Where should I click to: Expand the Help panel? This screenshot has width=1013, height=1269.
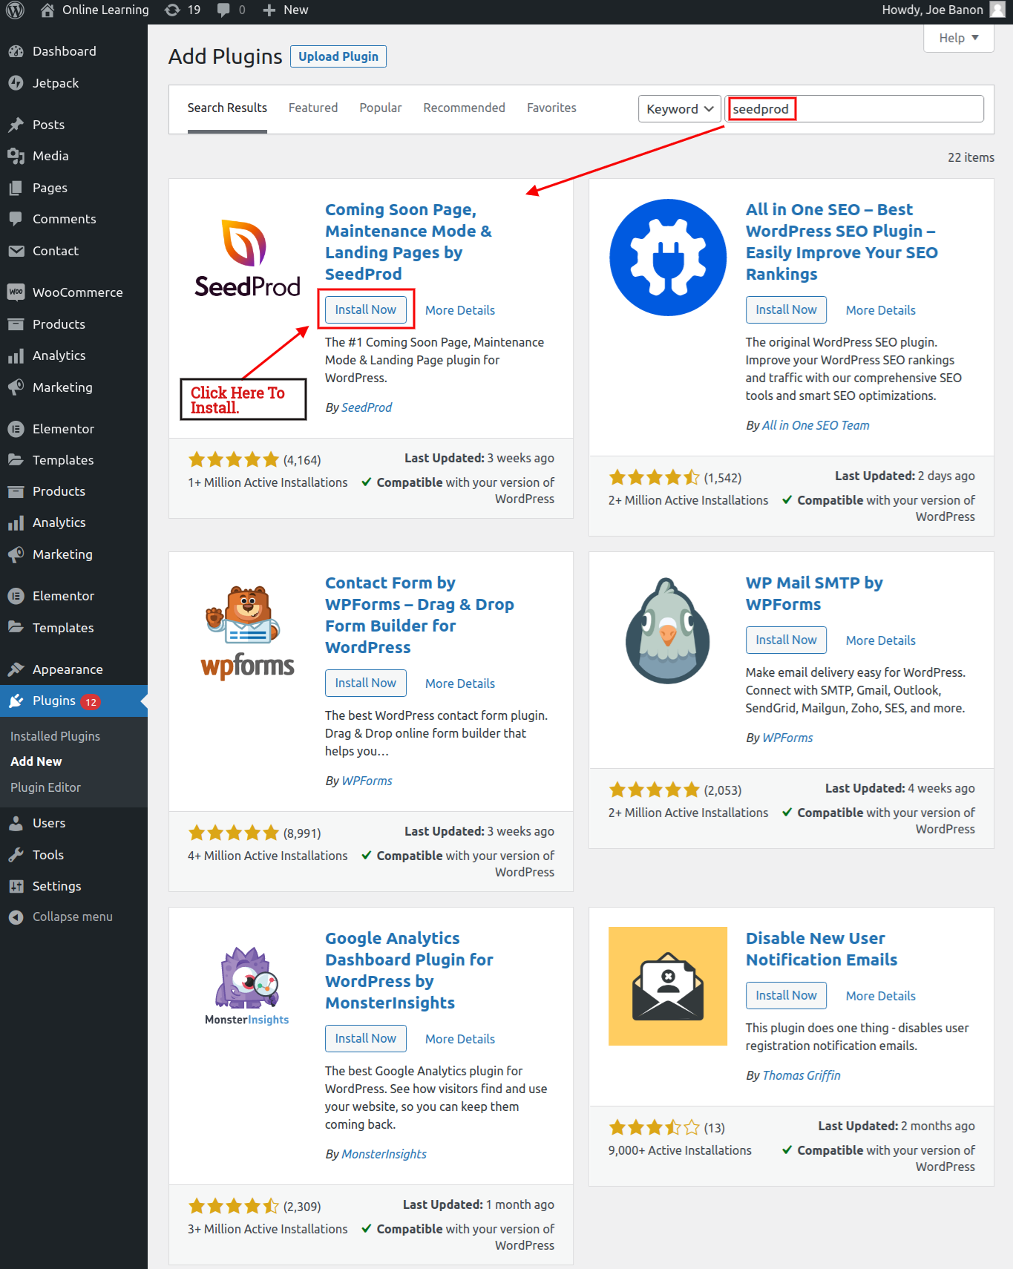tap(958, 38)
